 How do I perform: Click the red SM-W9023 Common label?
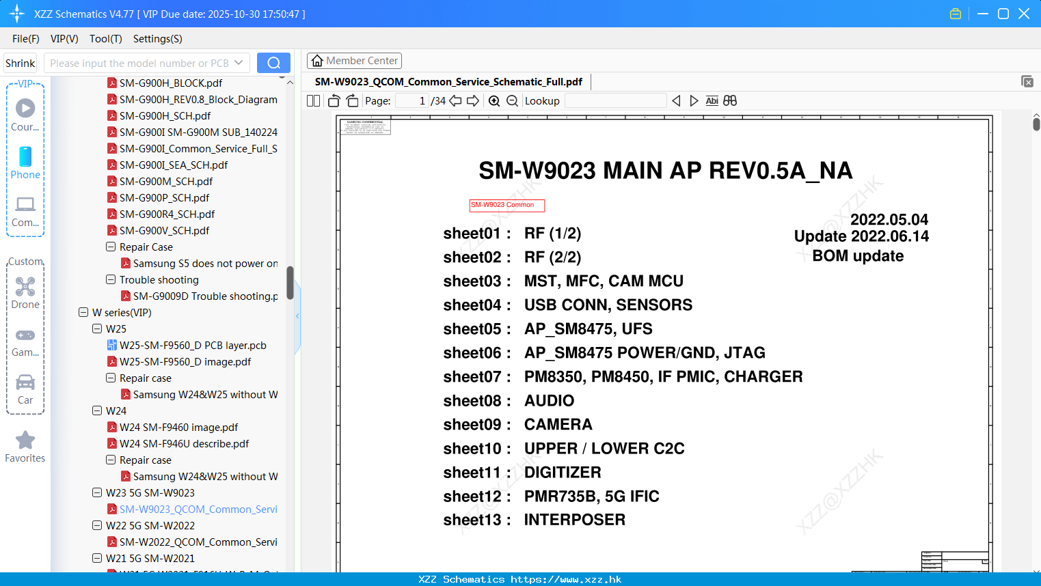click(x=507, y=206)
